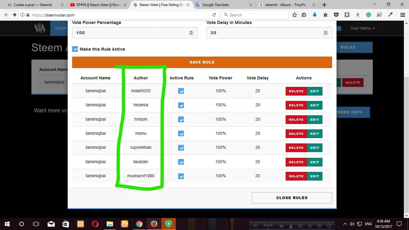Click the site info icon in address bar
This screenshot has width=409, height=230.
(x=23, y=15)
